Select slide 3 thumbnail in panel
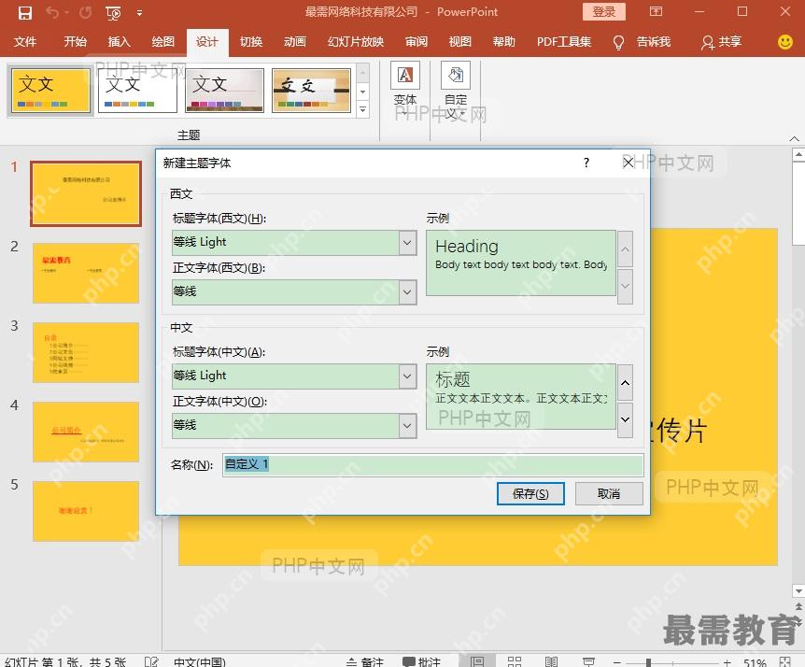Screen dimensions: 805x667 tap(86, 353)
